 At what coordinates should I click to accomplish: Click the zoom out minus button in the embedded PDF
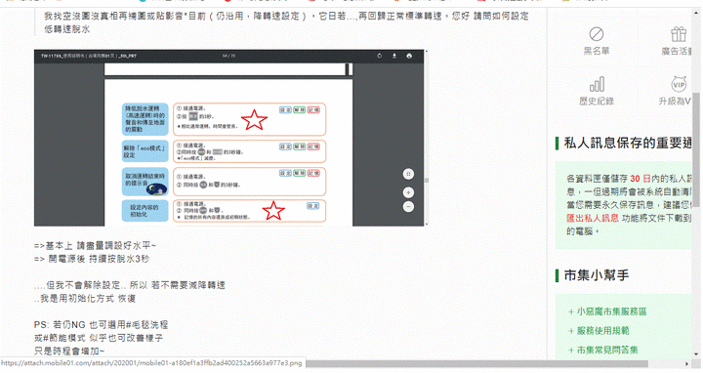click(408, 207)
